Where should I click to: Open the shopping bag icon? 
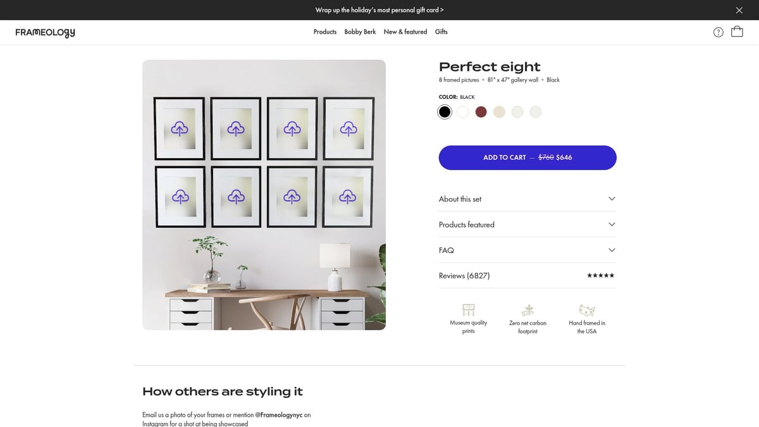click(x=736, y=31)
